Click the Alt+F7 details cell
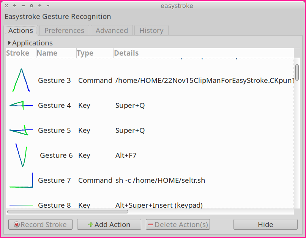This screenshot has width=306, height=238. tap(126, 155)
